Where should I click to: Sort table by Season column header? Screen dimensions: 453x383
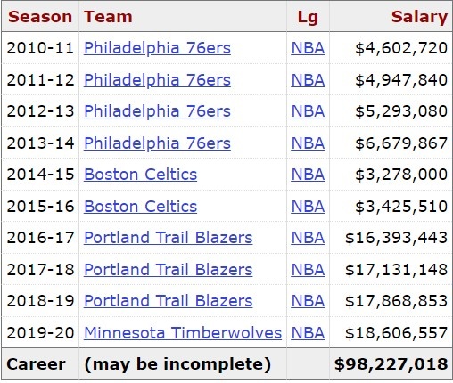click(x=40, y=17)
